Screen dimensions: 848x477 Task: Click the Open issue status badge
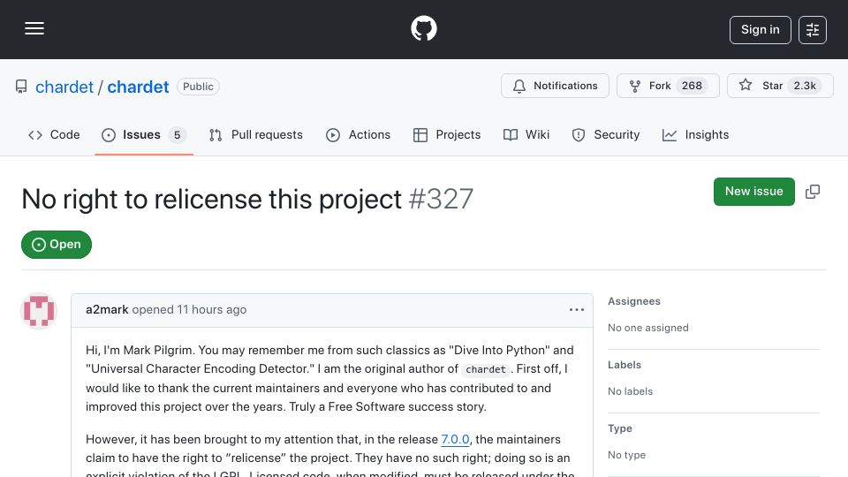57,245
